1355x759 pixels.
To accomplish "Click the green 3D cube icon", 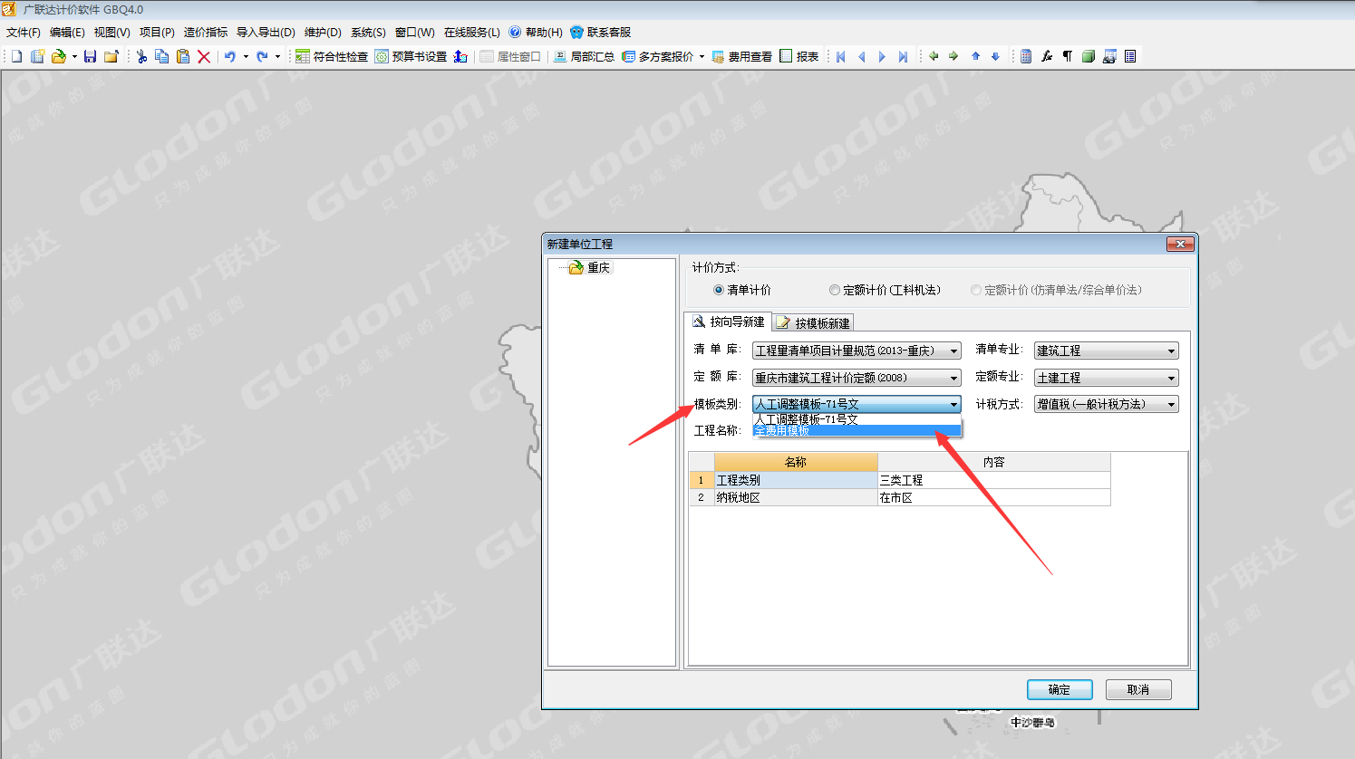I will [x=1089, y=56].
